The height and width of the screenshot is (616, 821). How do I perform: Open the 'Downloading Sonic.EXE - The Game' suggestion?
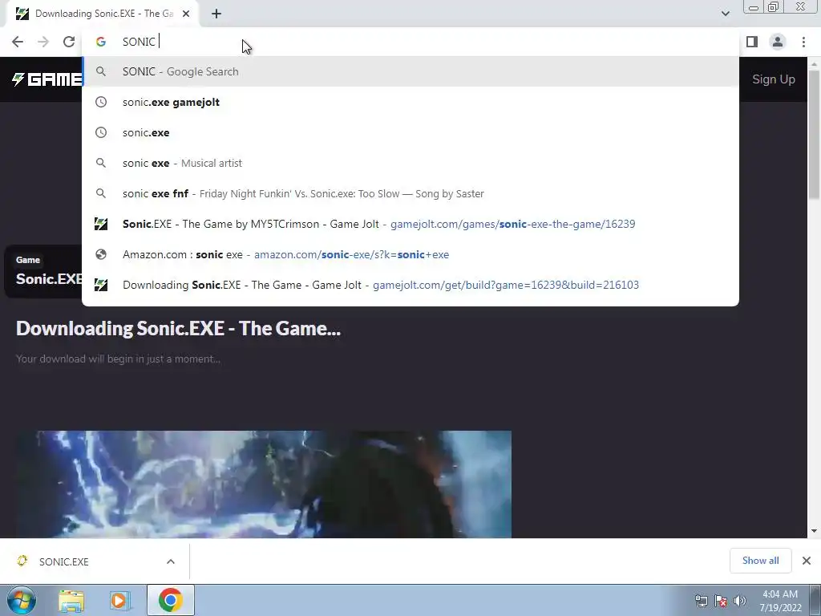tap(410, 285)
